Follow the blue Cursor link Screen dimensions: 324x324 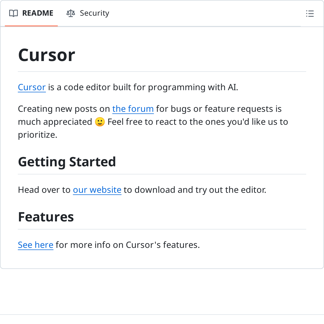32,87
